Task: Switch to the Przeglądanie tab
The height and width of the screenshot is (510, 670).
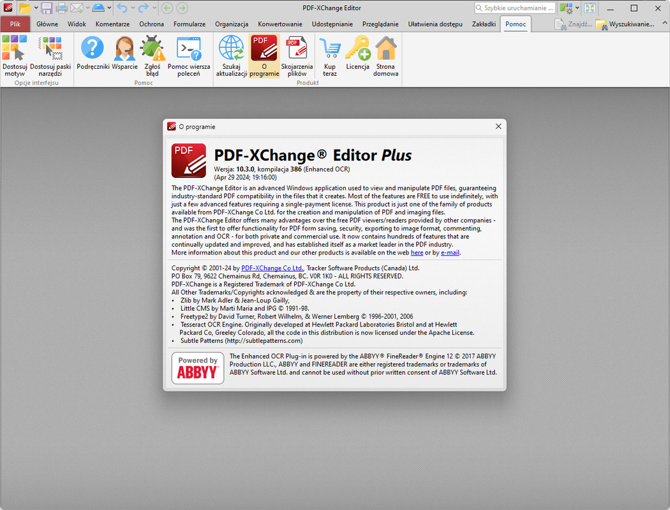Action: pyautogui.click(x=380, y=24)
